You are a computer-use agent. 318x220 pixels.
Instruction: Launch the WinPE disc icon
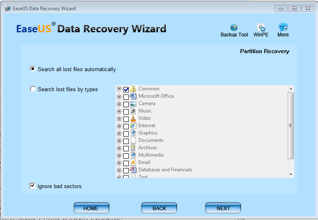pos(261,27)
